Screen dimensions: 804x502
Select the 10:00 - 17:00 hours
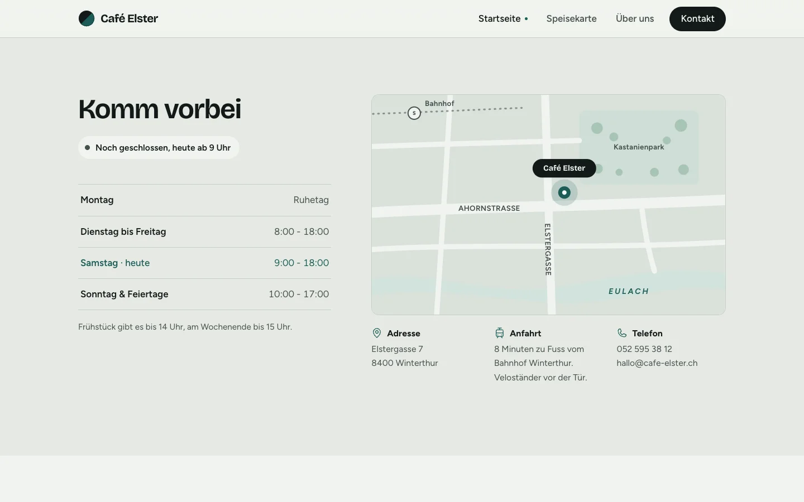pos(299,294)
